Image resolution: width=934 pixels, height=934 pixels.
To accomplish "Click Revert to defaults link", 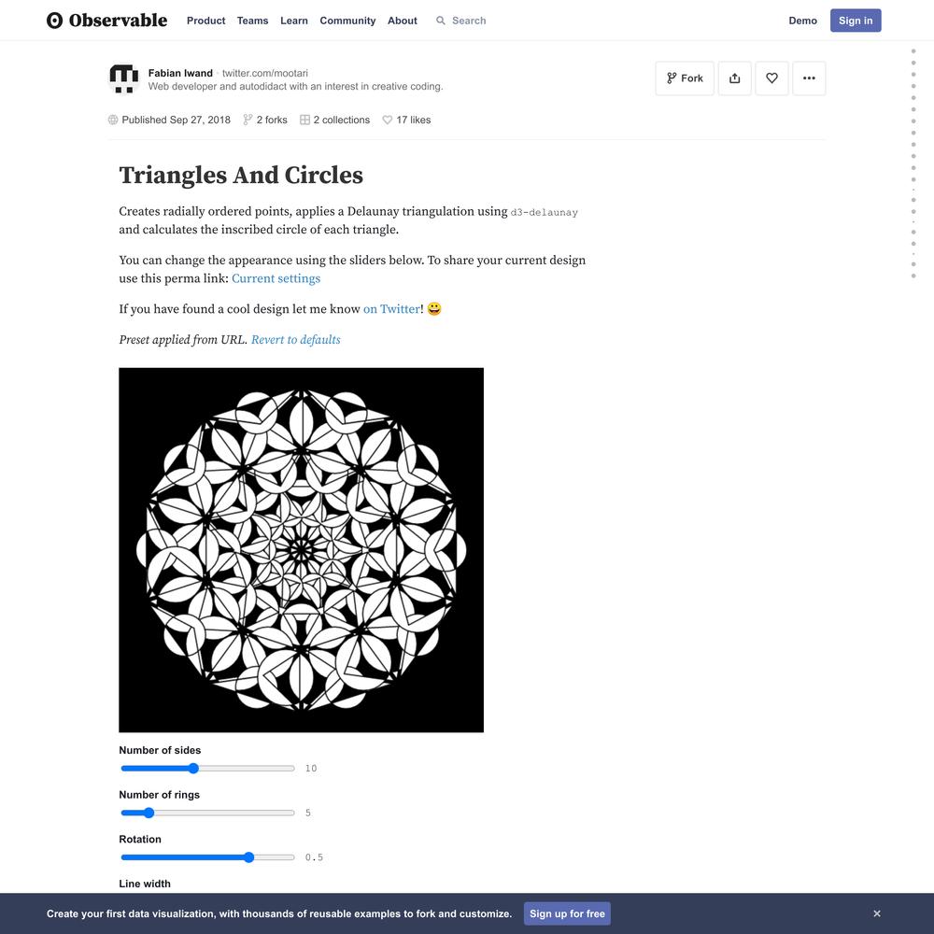I will click(295, 340).
